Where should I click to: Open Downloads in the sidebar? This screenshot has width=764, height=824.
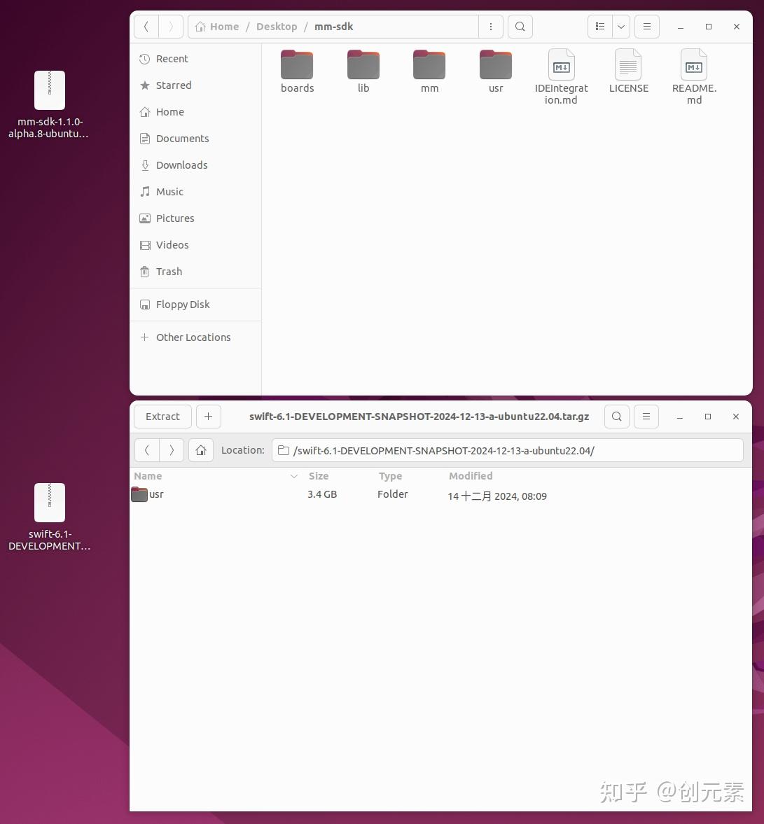pyautogui.click(x=195, y=165)
